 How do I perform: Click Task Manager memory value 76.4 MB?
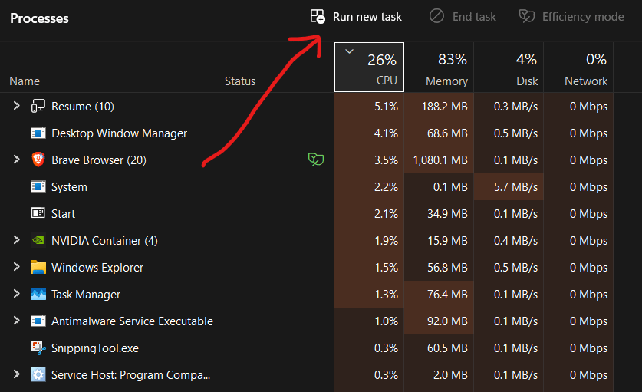tap(447, 295)
